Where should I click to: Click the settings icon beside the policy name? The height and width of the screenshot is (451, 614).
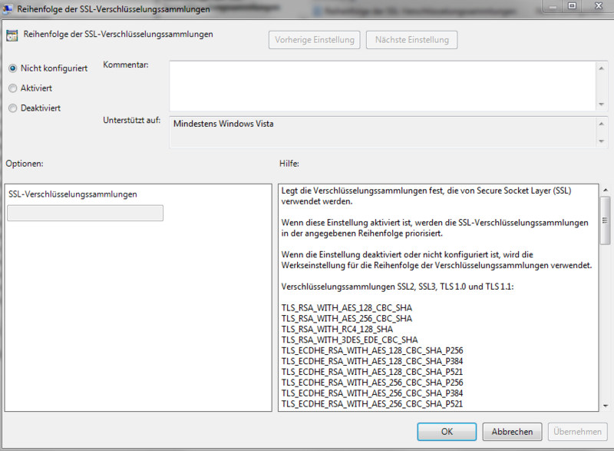click(x=11, y=35)
